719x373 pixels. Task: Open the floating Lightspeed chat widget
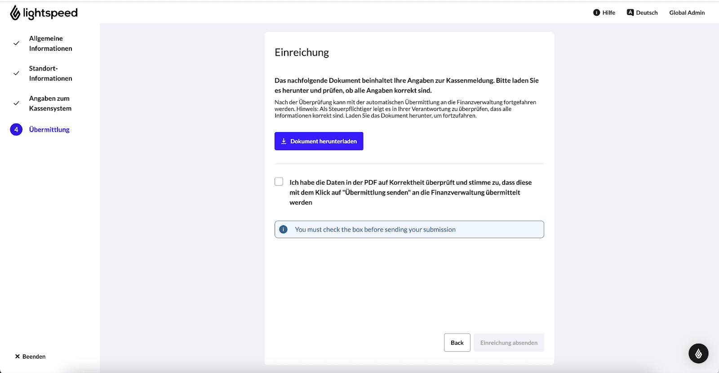pos(698,354)
